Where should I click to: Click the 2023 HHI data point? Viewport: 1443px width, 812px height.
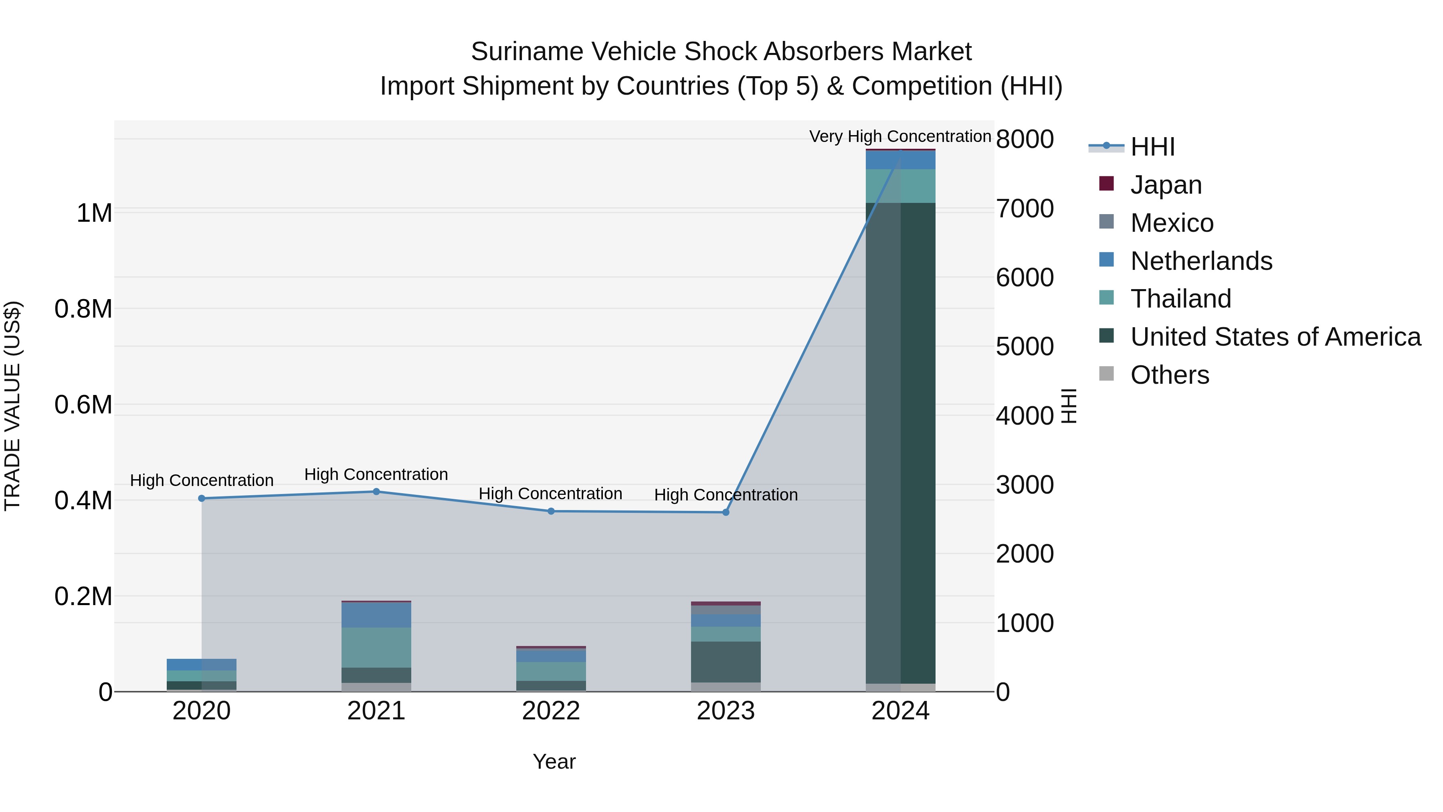coord(726,512)
